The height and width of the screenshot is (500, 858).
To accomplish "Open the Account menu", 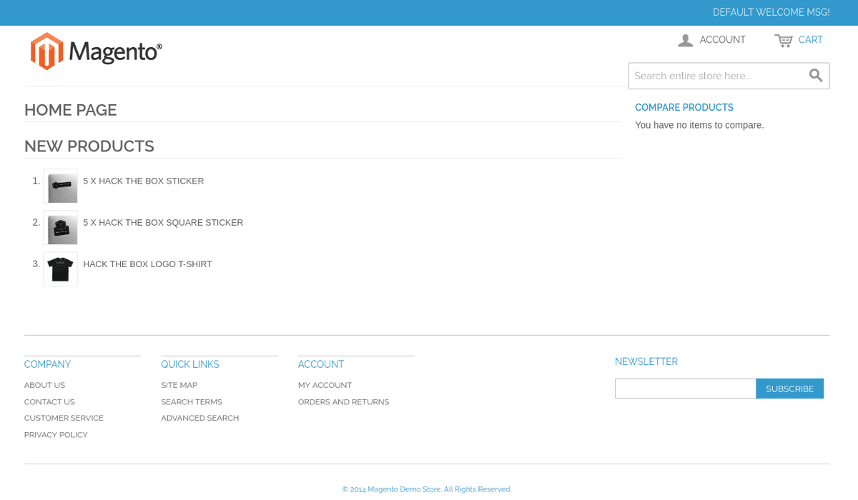I will point(711,40).
